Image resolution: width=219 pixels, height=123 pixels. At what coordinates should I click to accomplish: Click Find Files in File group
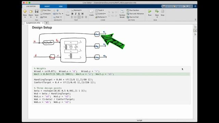pyautogui.click(x=46, y=10)
